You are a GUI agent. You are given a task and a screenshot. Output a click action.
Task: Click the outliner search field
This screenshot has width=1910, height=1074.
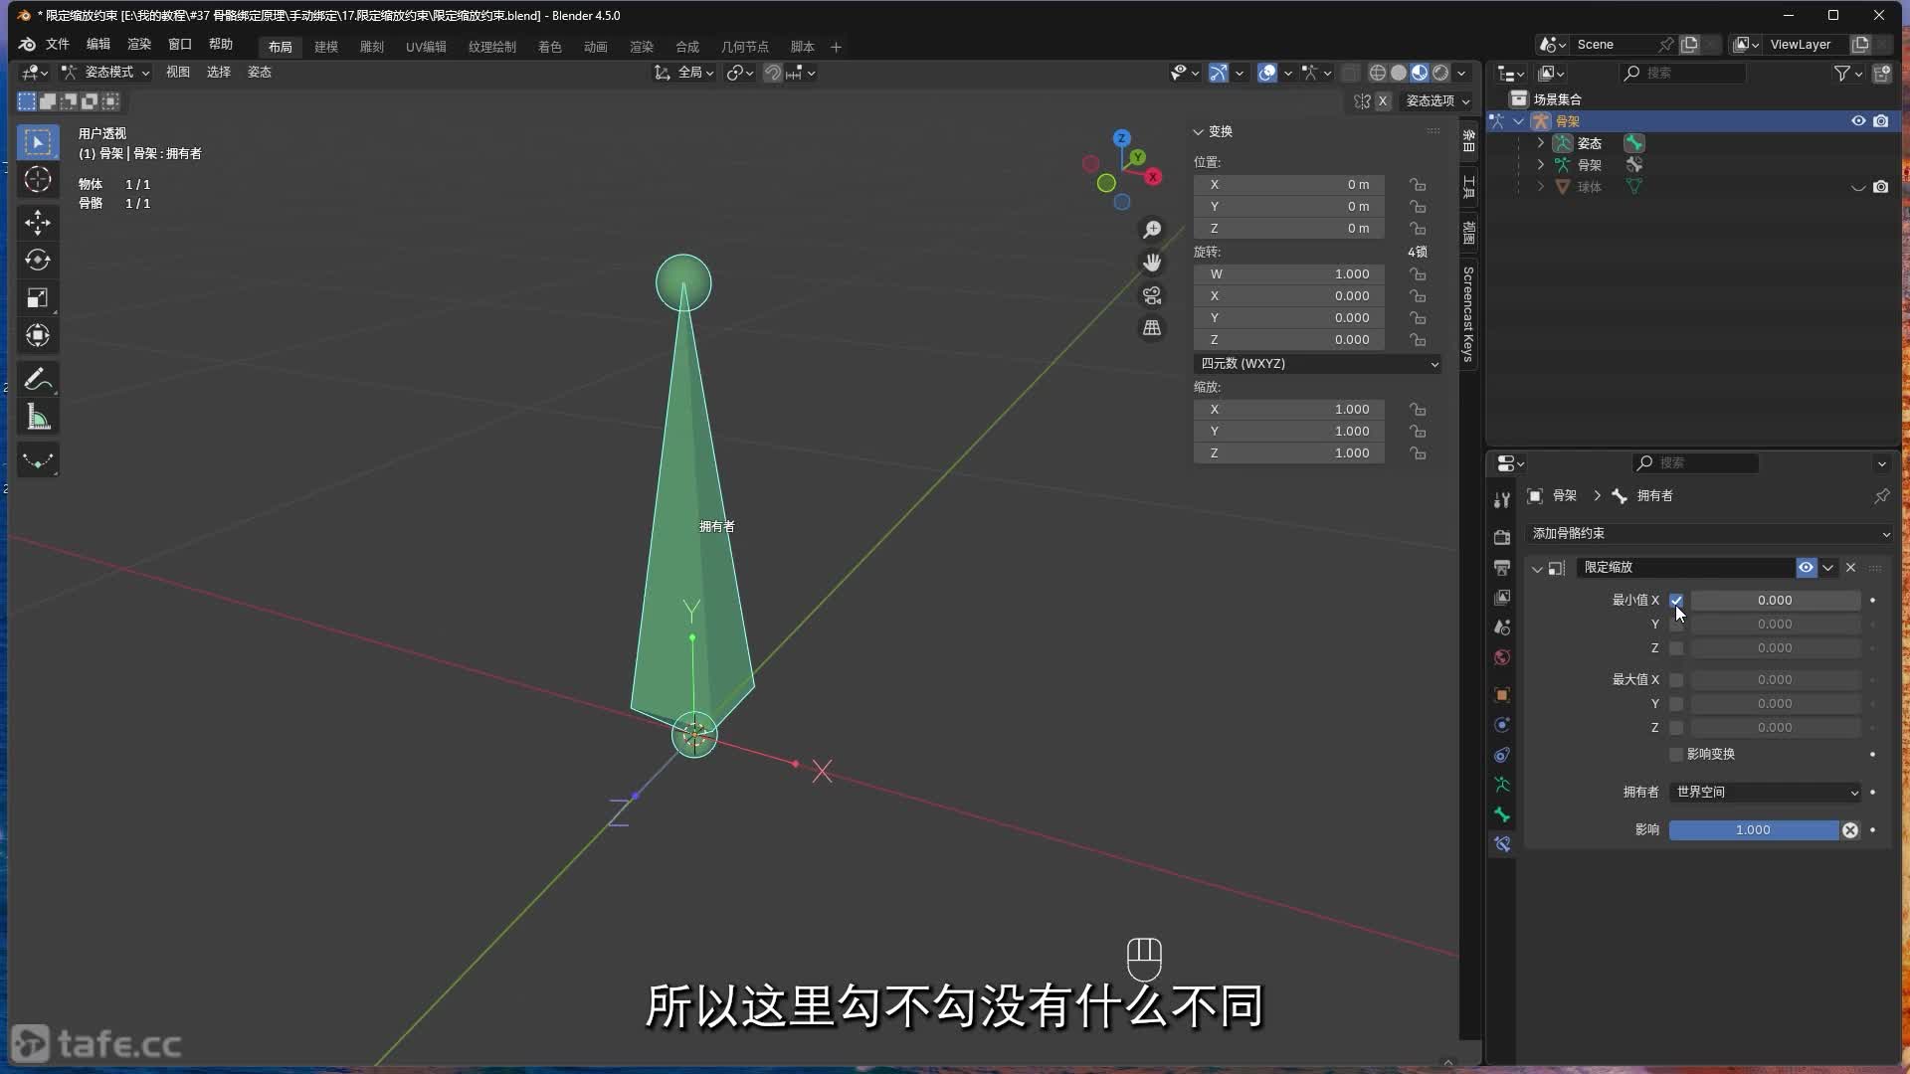[1683, 74]
